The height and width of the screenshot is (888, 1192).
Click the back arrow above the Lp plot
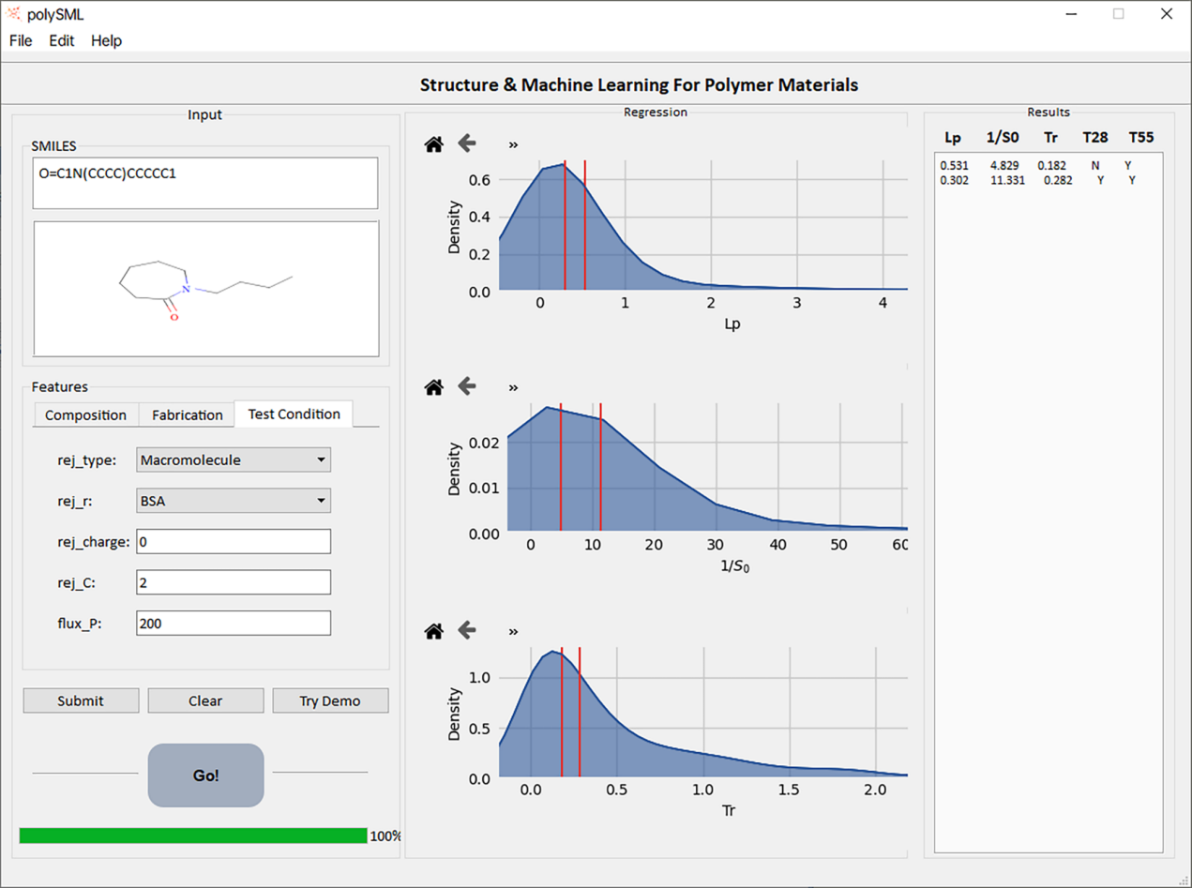[467, 143]
